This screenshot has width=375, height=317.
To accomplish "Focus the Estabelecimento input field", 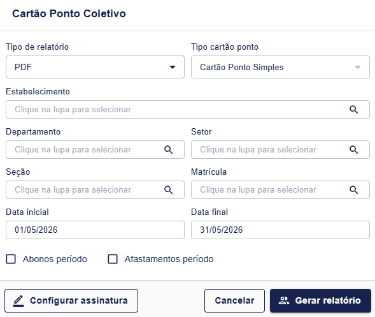I will click(x=188, y=110).
